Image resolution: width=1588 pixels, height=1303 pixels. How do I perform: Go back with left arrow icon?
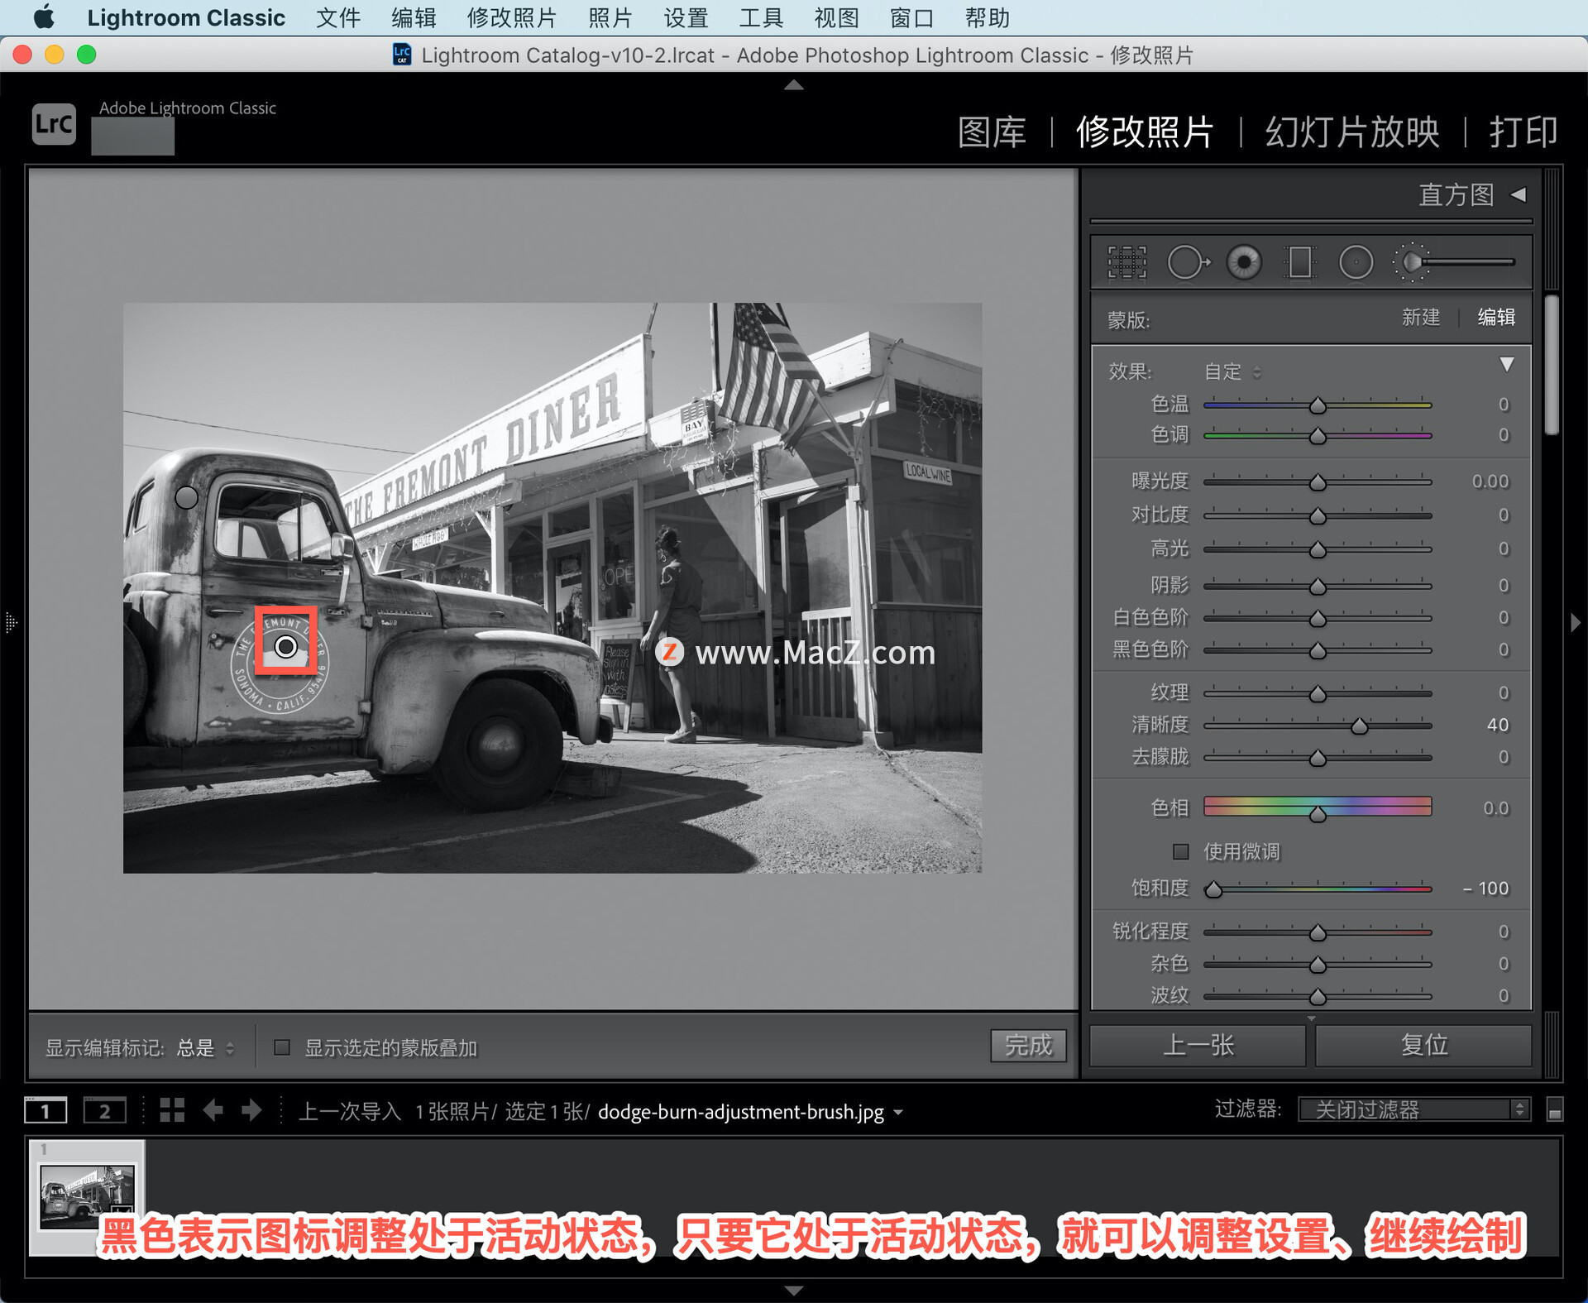[213, 1110]
